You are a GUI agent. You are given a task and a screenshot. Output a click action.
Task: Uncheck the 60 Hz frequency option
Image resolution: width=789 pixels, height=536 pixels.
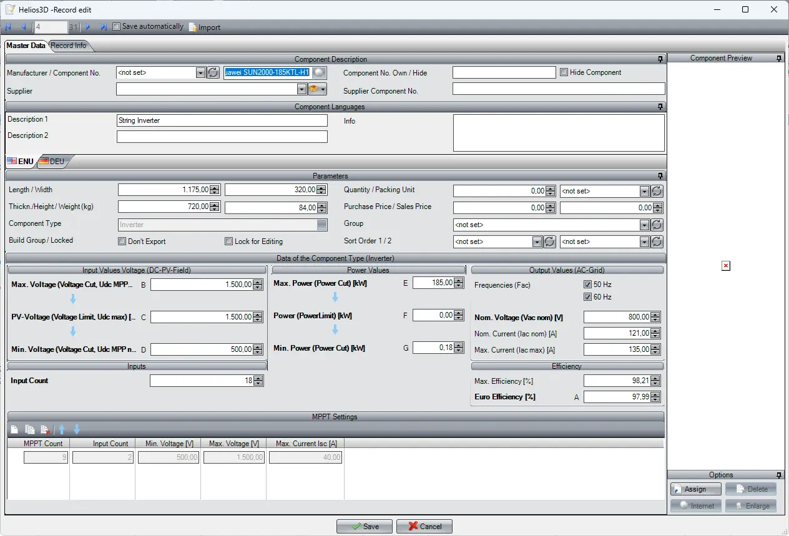[x=587, y=297]
